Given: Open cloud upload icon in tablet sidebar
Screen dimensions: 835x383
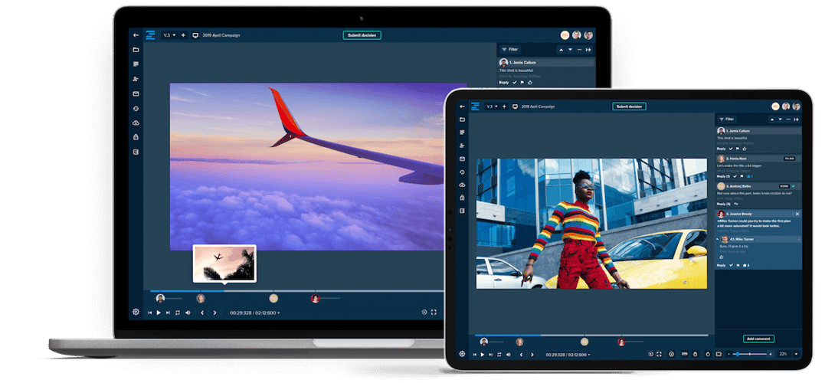Looking at the screenshot, I should pos(462,185).
